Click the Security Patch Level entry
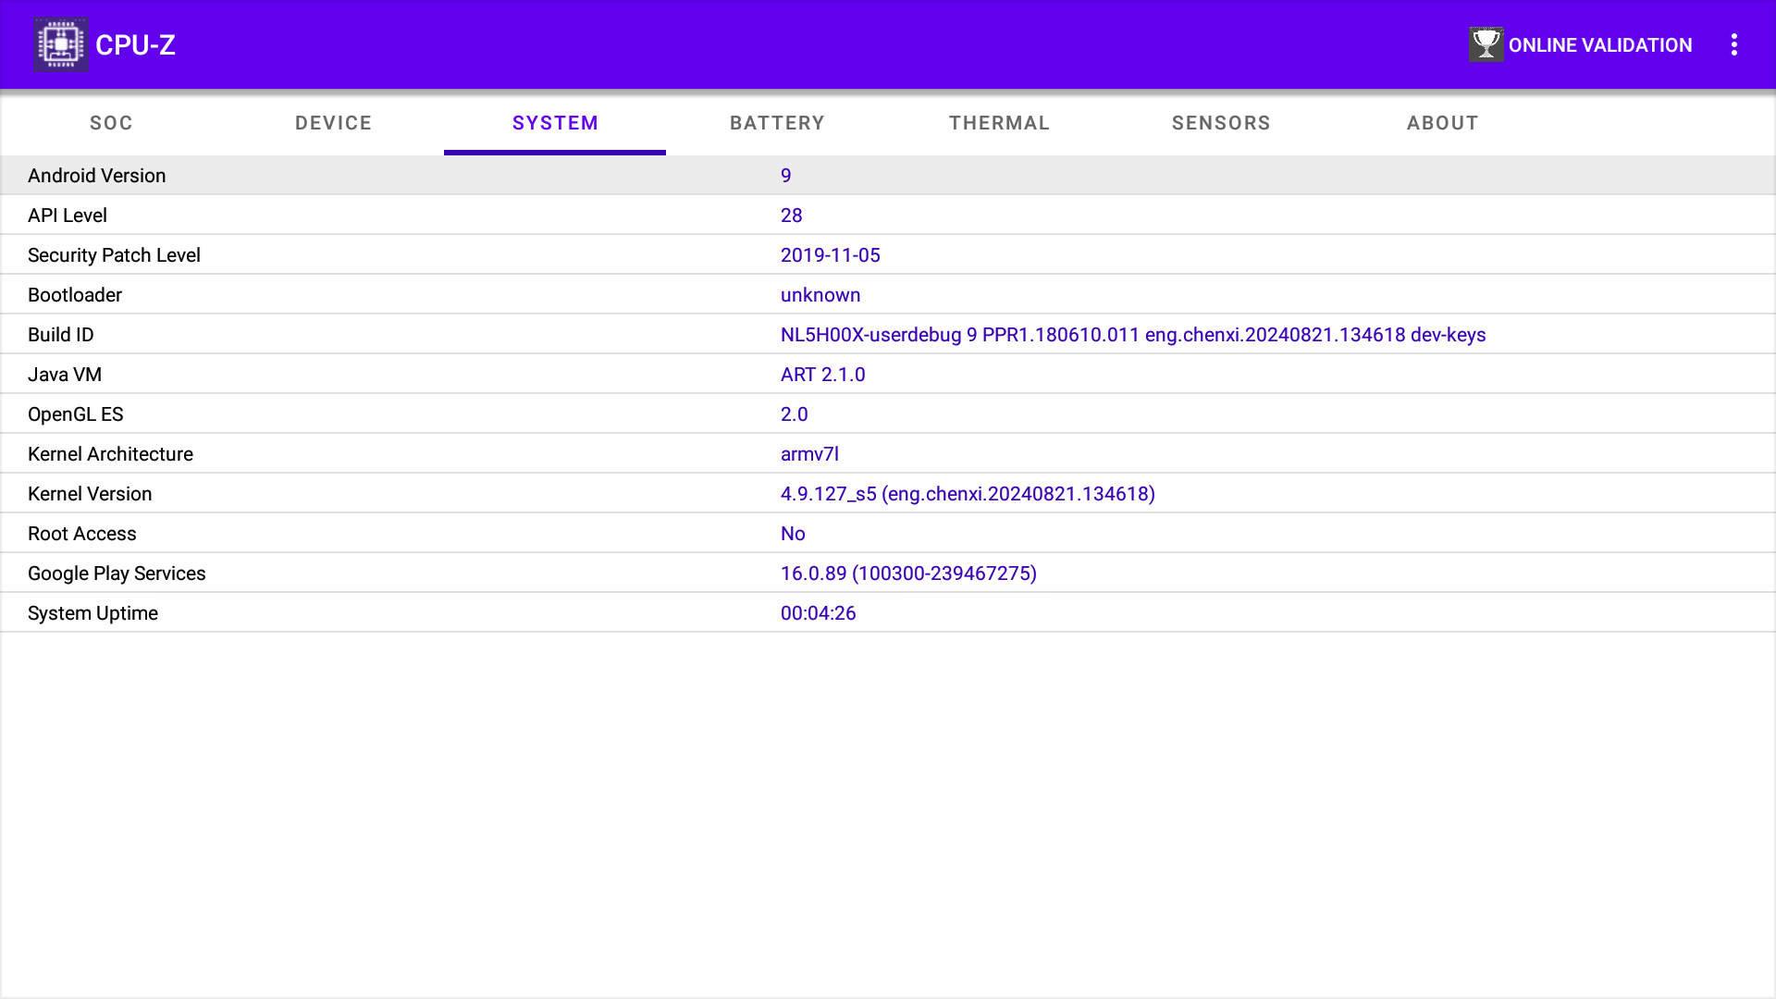Screen dimensions: 1776x999 (x=114, y=255)
